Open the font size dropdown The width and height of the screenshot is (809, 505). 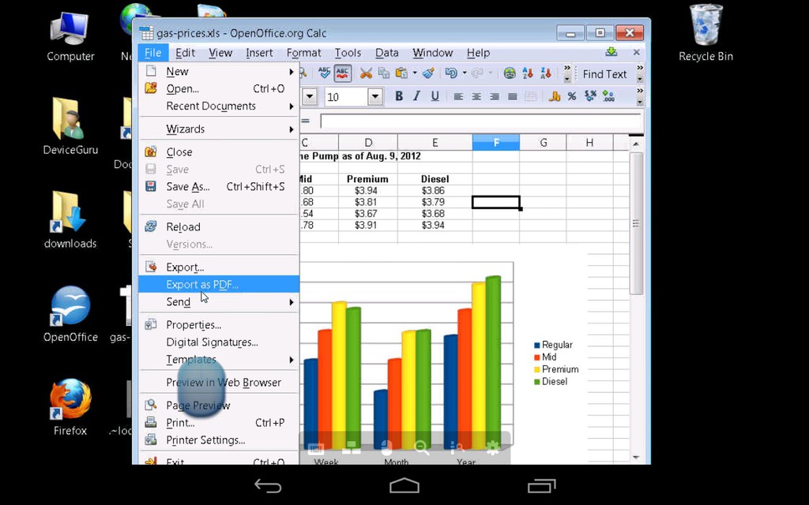[x=375, y=96]
